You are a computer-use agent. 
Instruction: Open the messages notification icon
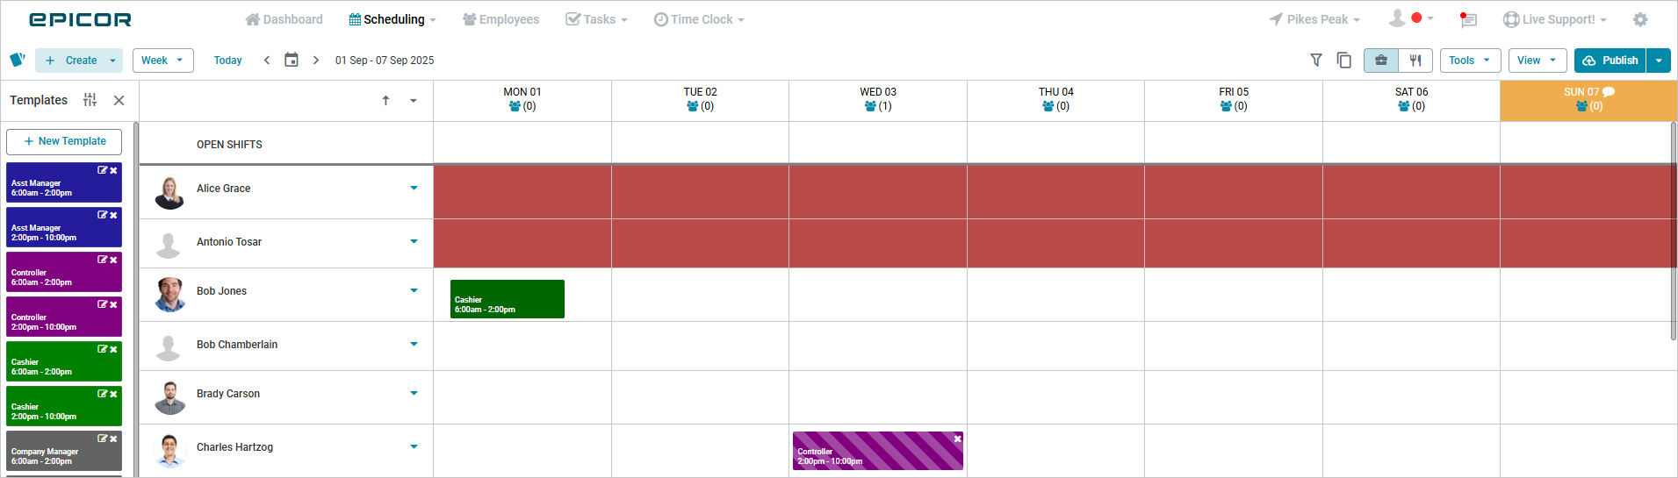pyautogui.click(x=1468, y=19)
